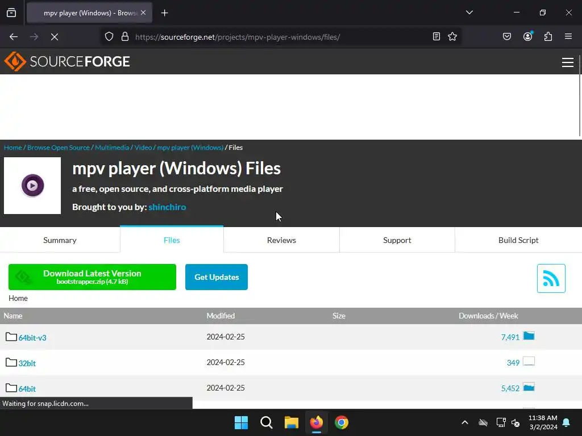Screen dimensions: 582x436
Task: Open the Pocket save icon
Action: (x=507, y=37)
